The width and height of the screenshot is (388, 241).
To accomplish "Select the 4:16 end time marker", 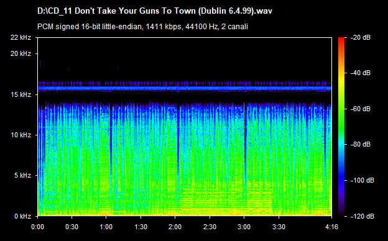I will 331,227.
